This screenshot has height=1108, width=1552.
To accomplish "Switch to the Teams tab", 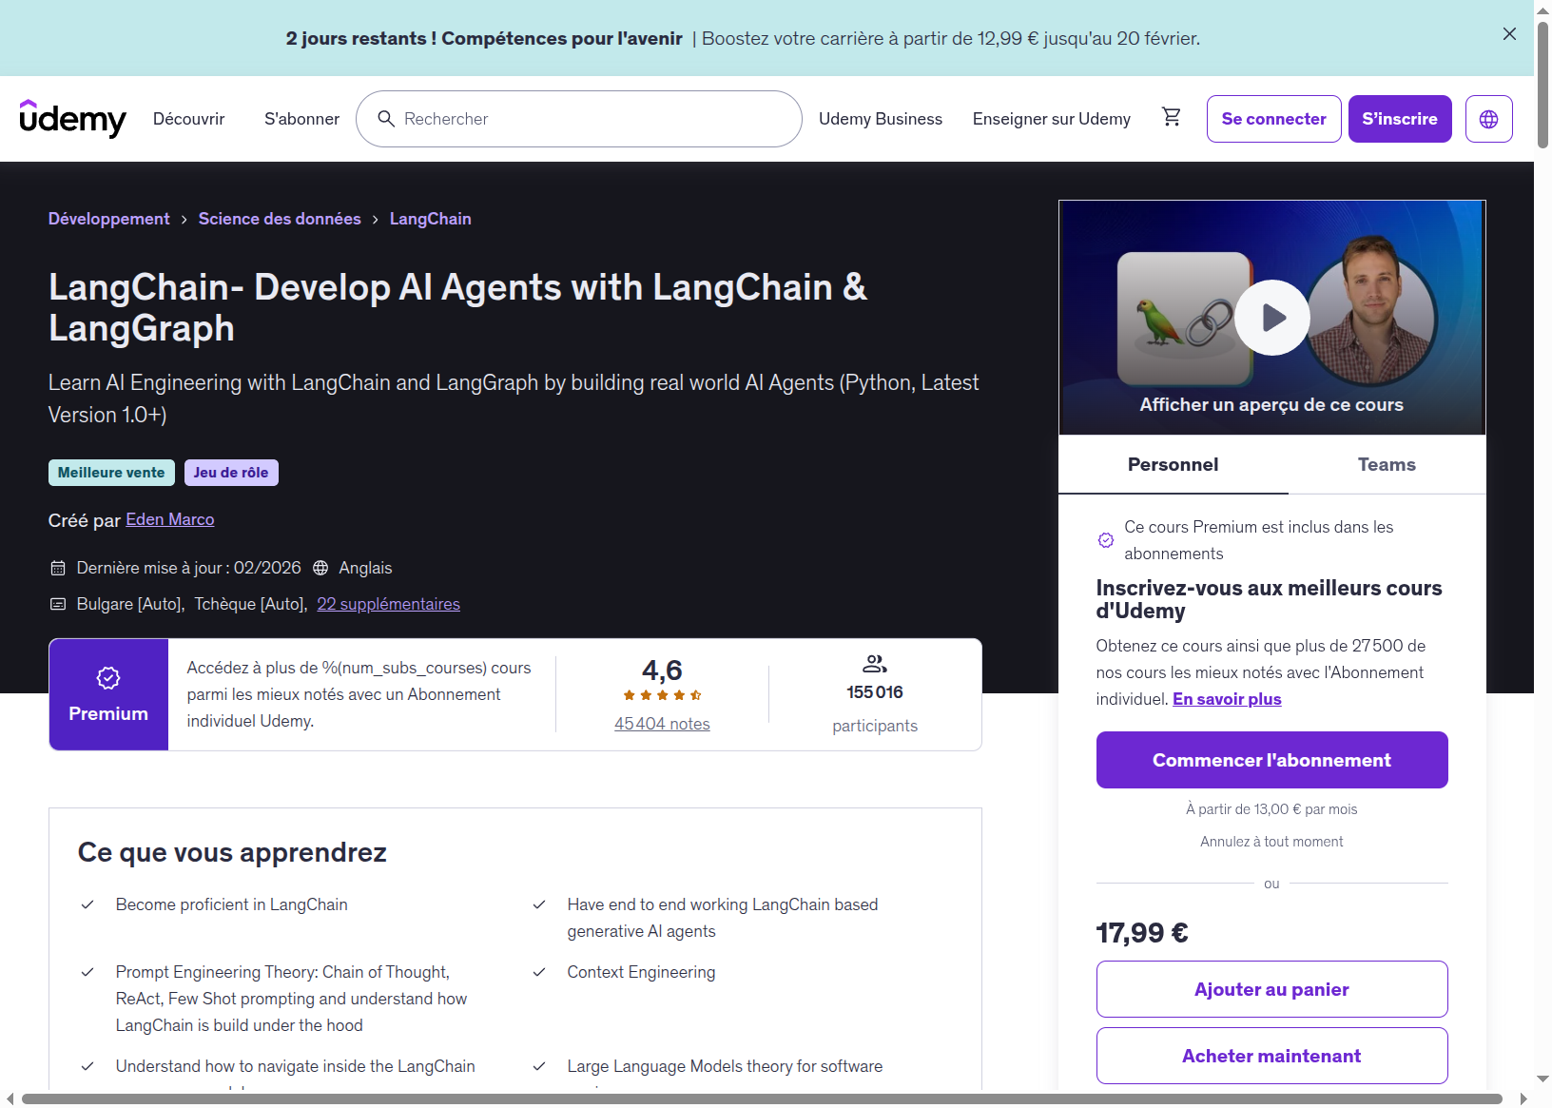I will coord(1386,465).
